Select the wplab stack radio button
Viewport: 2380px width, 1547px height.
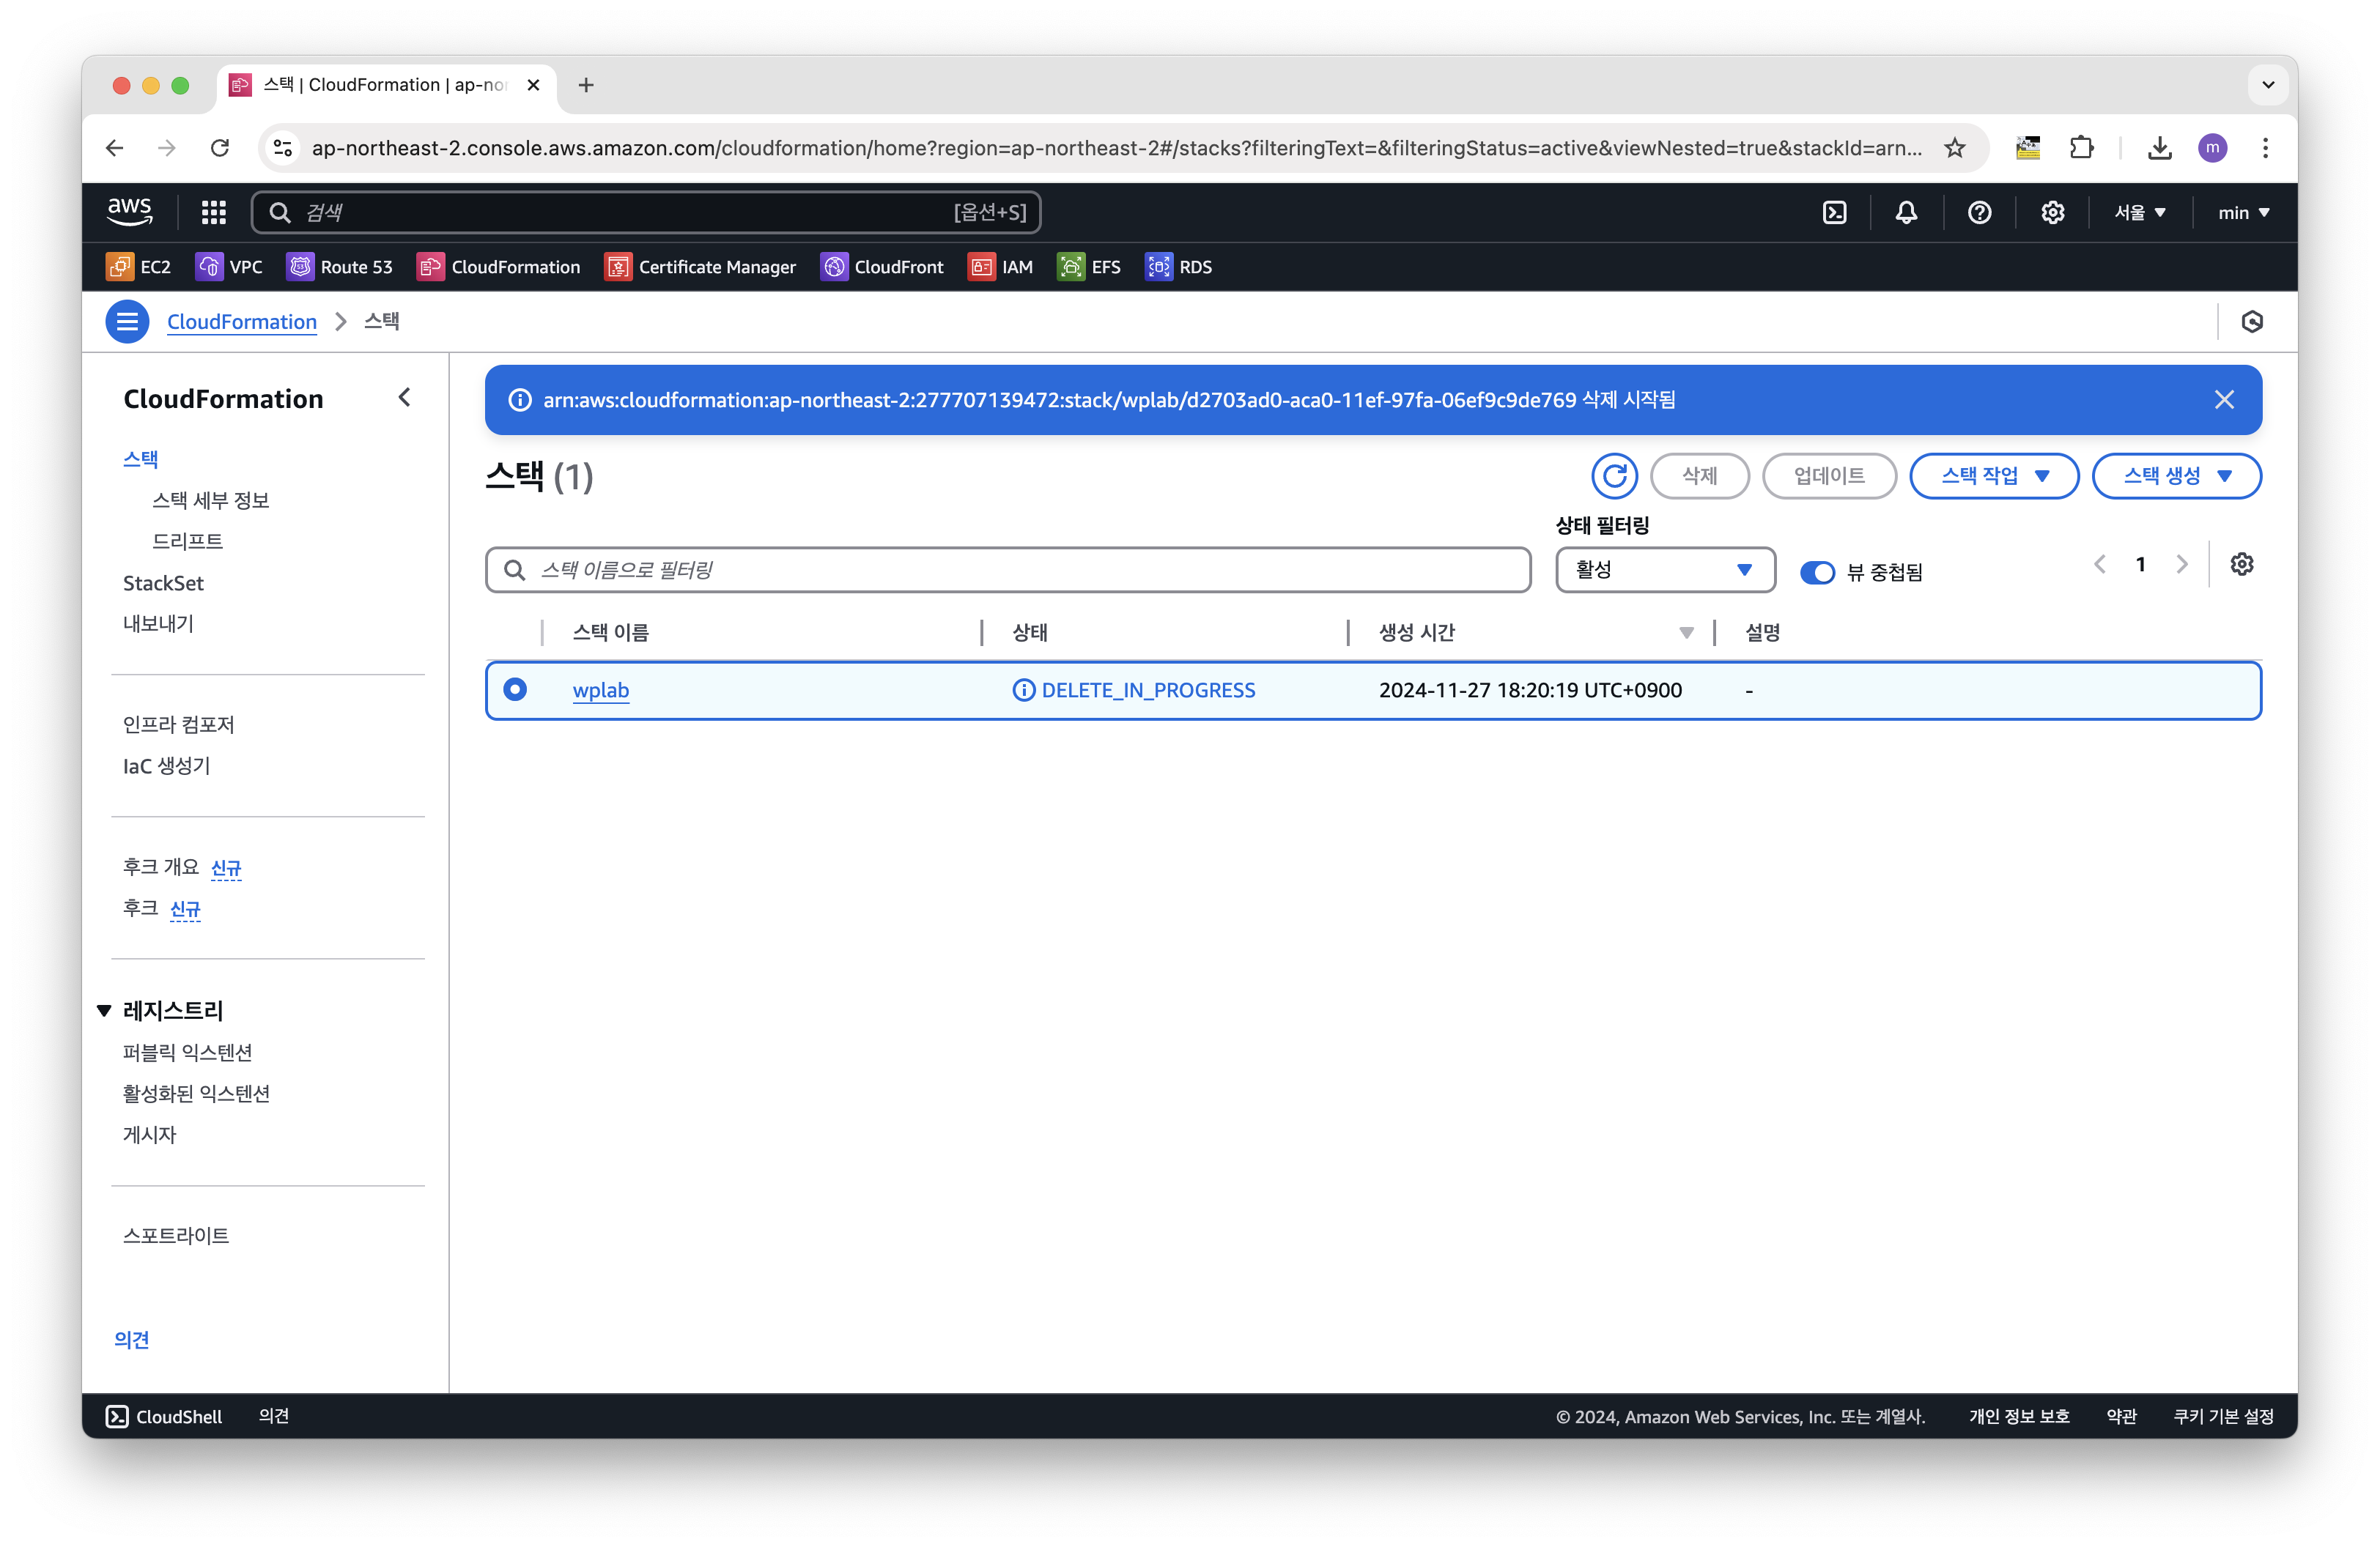tap(515, 689)
